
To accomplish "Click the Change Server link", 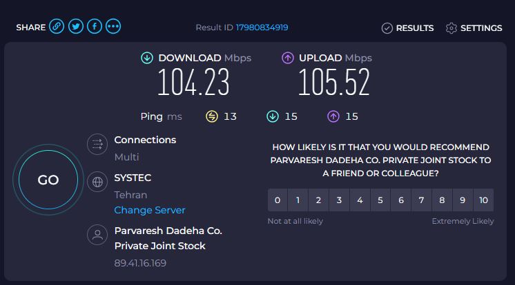I will [x=150, y=210].
